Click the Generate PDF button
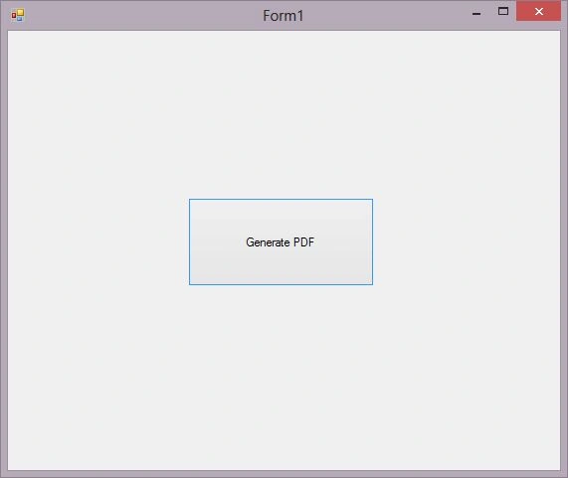The height and width of the screenshot is (478, 568). pyautogui.click(x=281, y=241)
